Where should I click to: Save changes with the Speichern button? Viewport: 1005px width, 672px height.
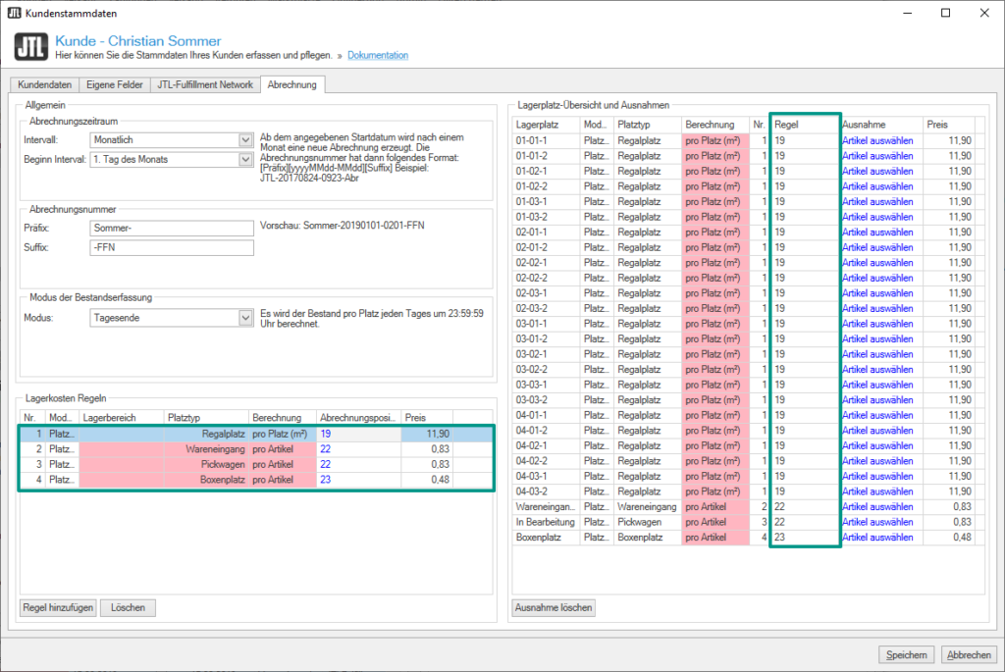click(906, 655)
